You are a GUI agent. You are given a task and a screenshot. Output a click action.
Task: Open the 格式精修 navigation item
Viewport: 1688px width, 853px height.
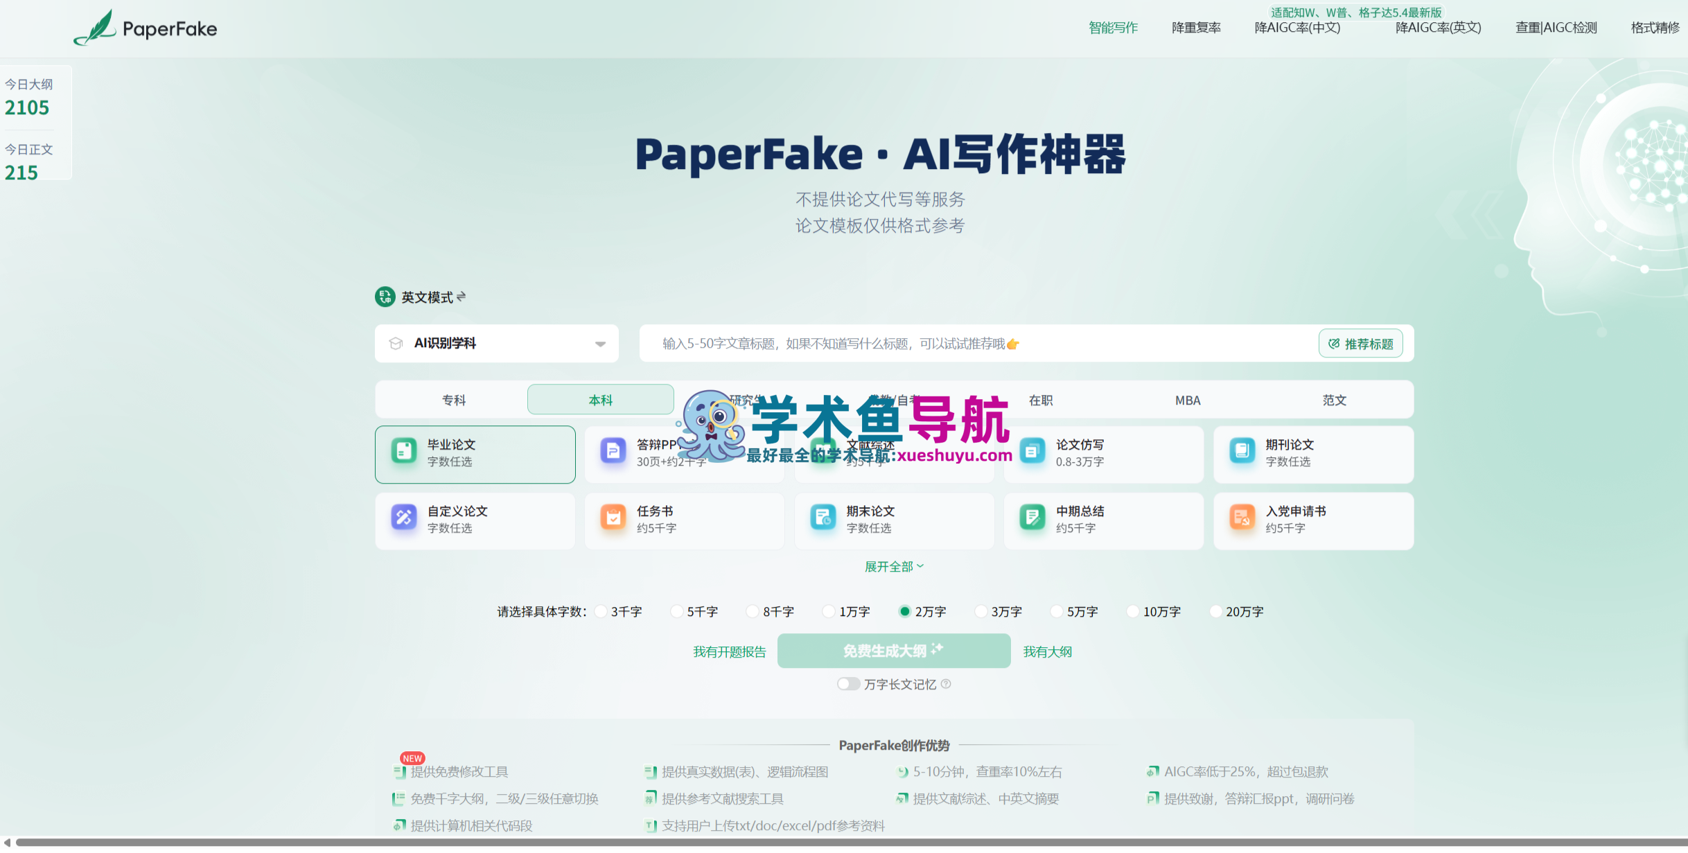point(1655,28)
